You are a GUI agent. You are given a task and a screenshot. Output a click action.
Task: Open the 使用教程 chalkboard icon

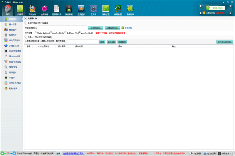(x=118, y=10)
